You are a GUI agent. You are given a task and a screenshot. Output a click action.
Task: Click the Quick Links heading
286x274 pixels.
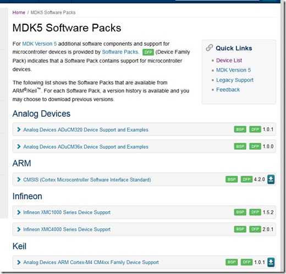point(234,48)
